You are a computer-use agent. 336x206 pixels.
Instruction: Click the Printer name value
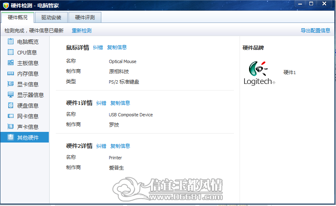115,158
